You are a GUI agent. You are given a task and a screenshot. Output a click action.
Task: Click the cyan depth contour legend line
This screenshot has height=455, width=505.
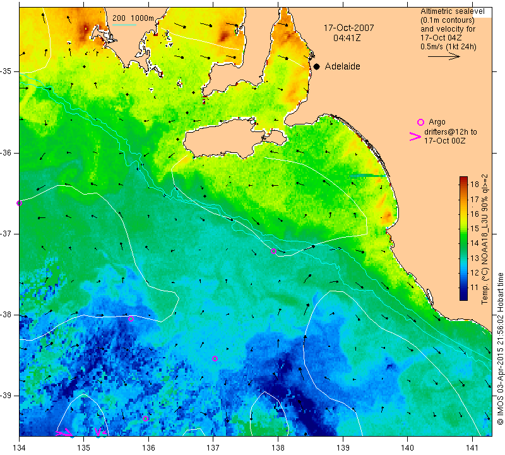pos(124,25)
